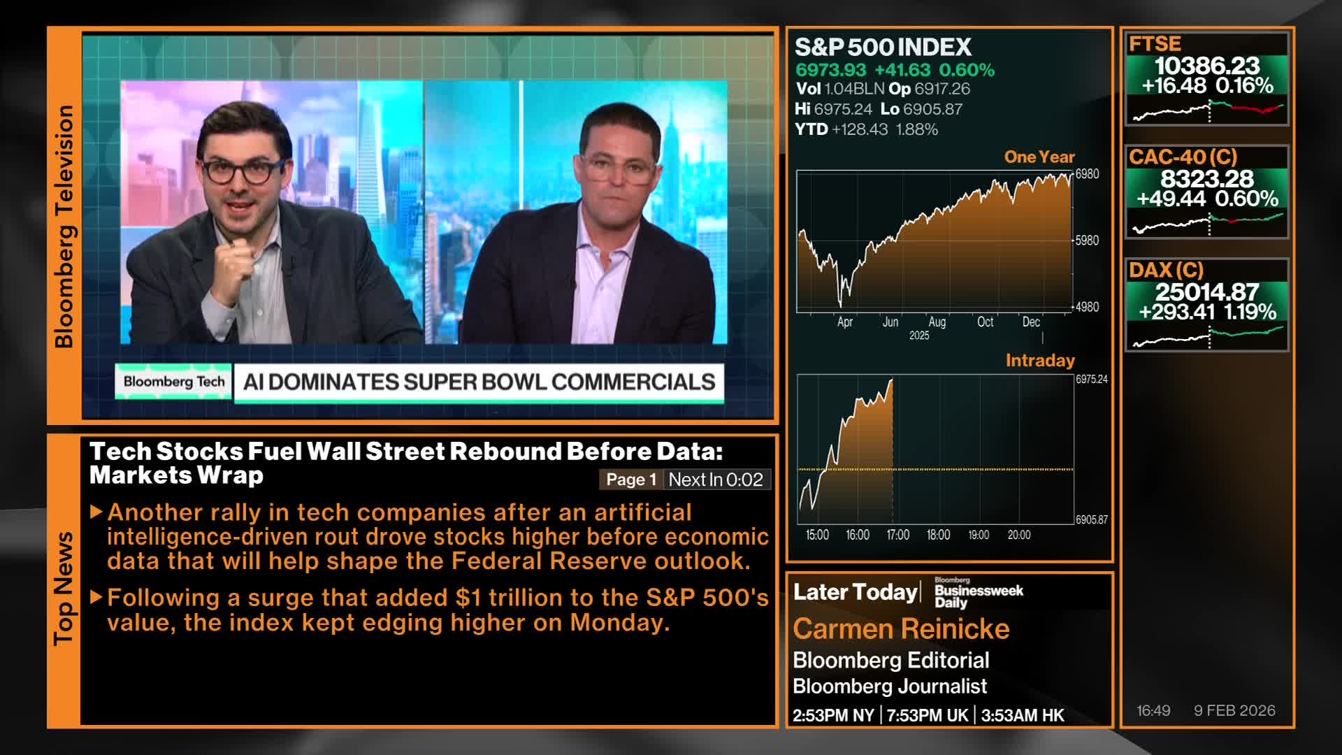Click the 17:00 marker on the intraday chart
Image resolution: width=1342 pixels, height=755 pixels.
897,535
